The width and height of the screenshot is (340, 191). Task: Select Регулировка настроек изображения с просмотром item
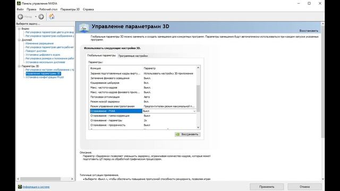[x=49, y=70]
